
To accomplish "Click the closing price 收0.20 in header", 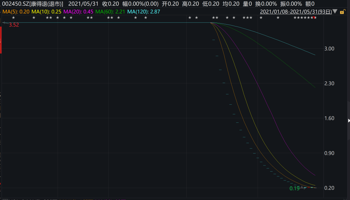I will (111, 4).
